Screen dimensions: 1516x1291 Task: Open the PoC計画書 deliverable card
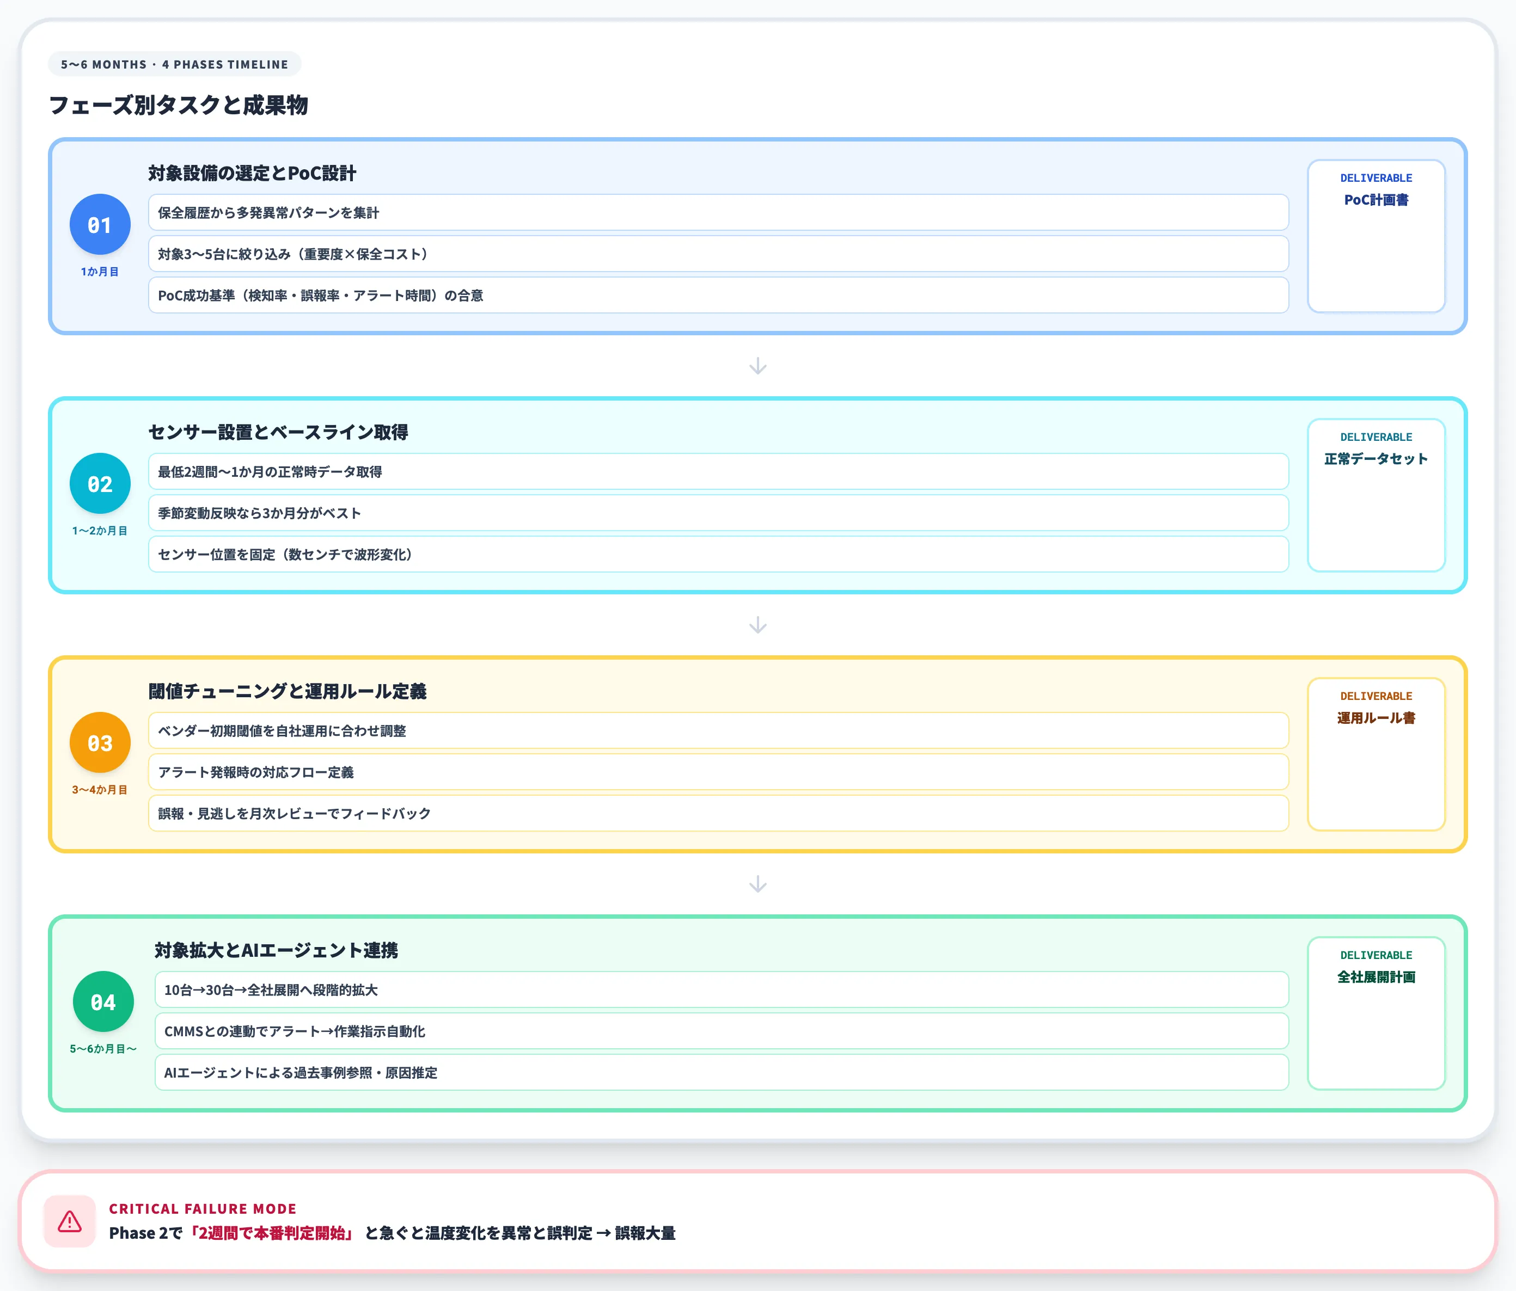1376,236
